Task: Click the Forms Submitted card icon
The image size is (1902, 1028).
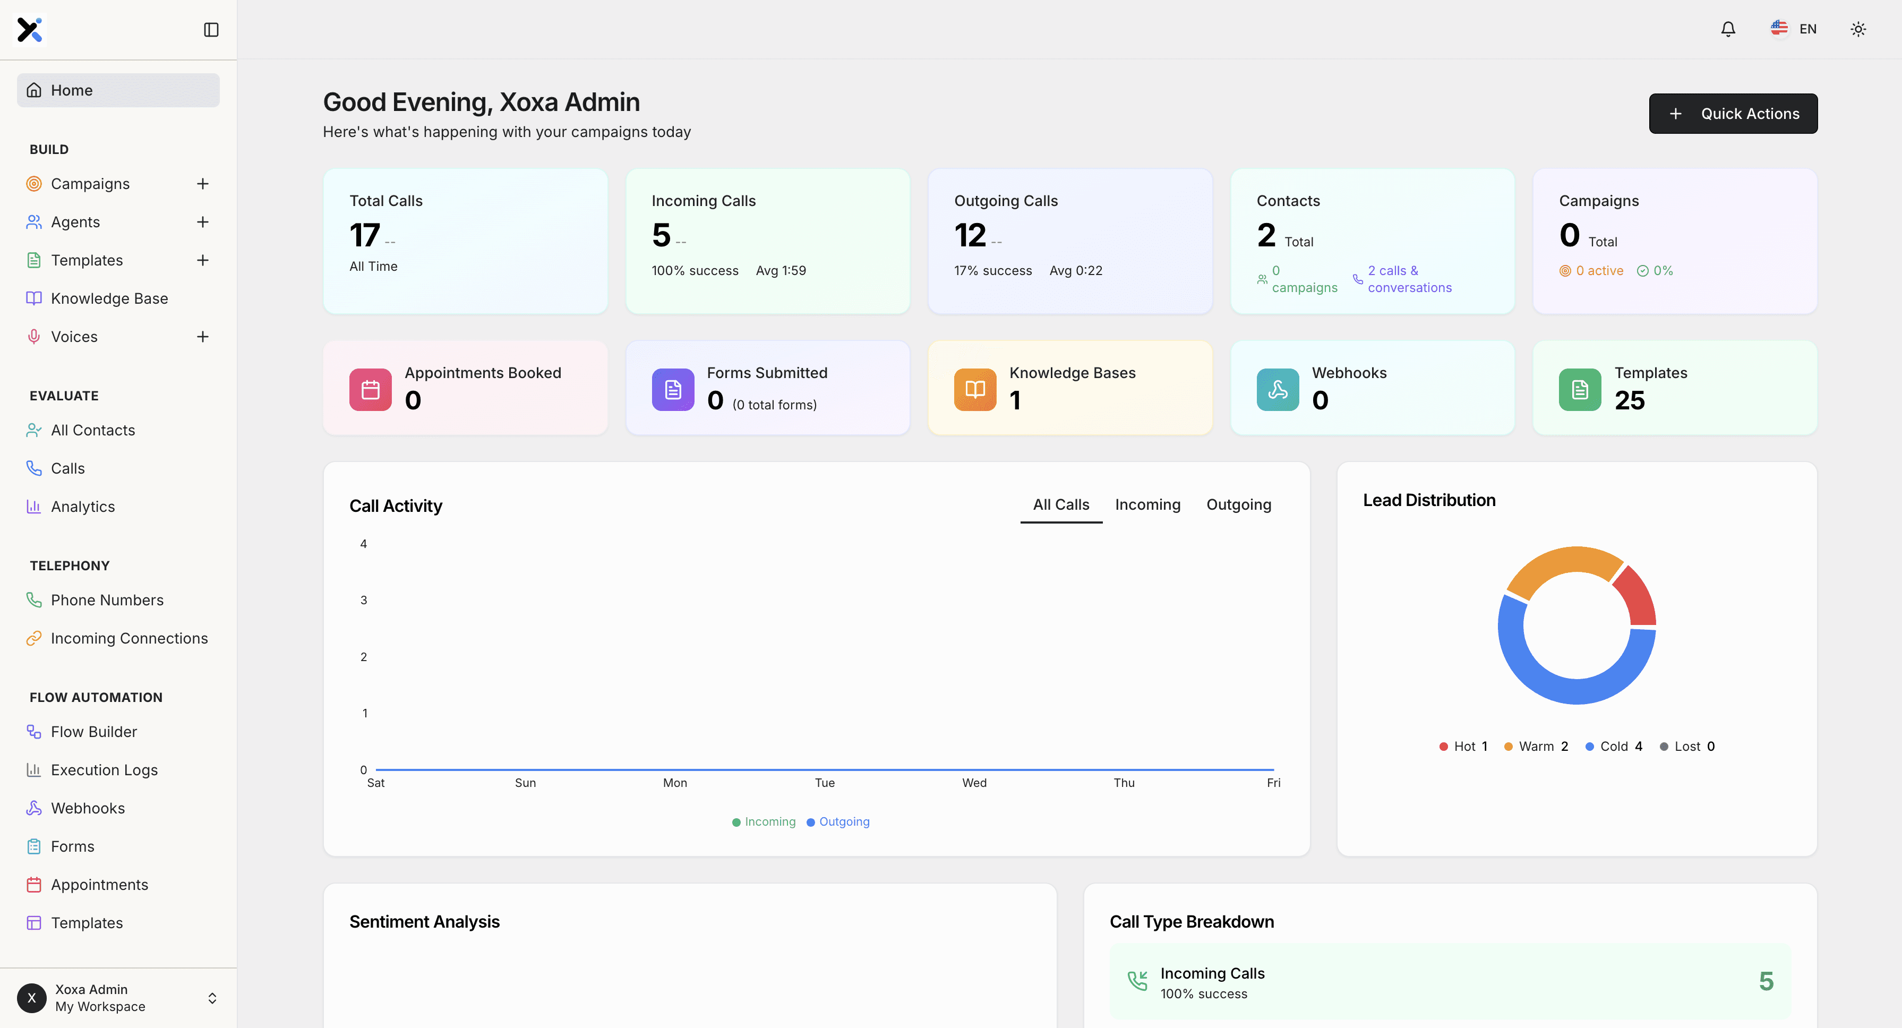Action: pyautogui.click(x=673, y=389)
